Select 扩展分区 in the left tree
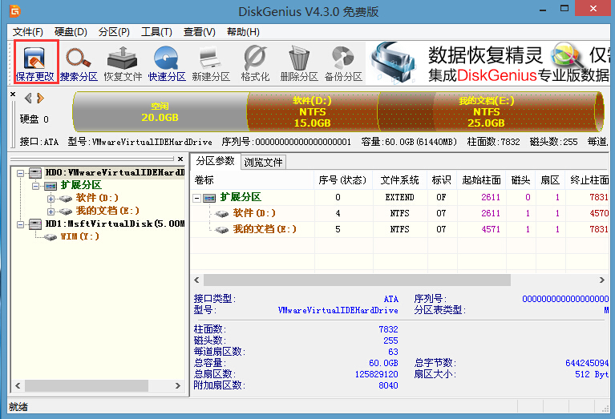The image size is (615, 419). [x=81, y=185]
